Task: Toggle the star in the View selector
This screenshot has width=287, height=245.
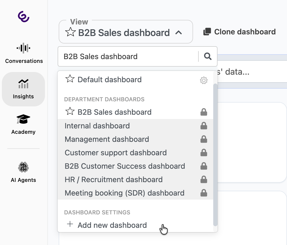Action: click(71, 33)
